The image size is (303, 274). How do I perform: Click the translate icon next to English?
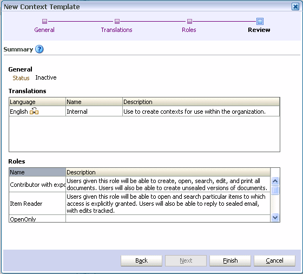[34, 111]
